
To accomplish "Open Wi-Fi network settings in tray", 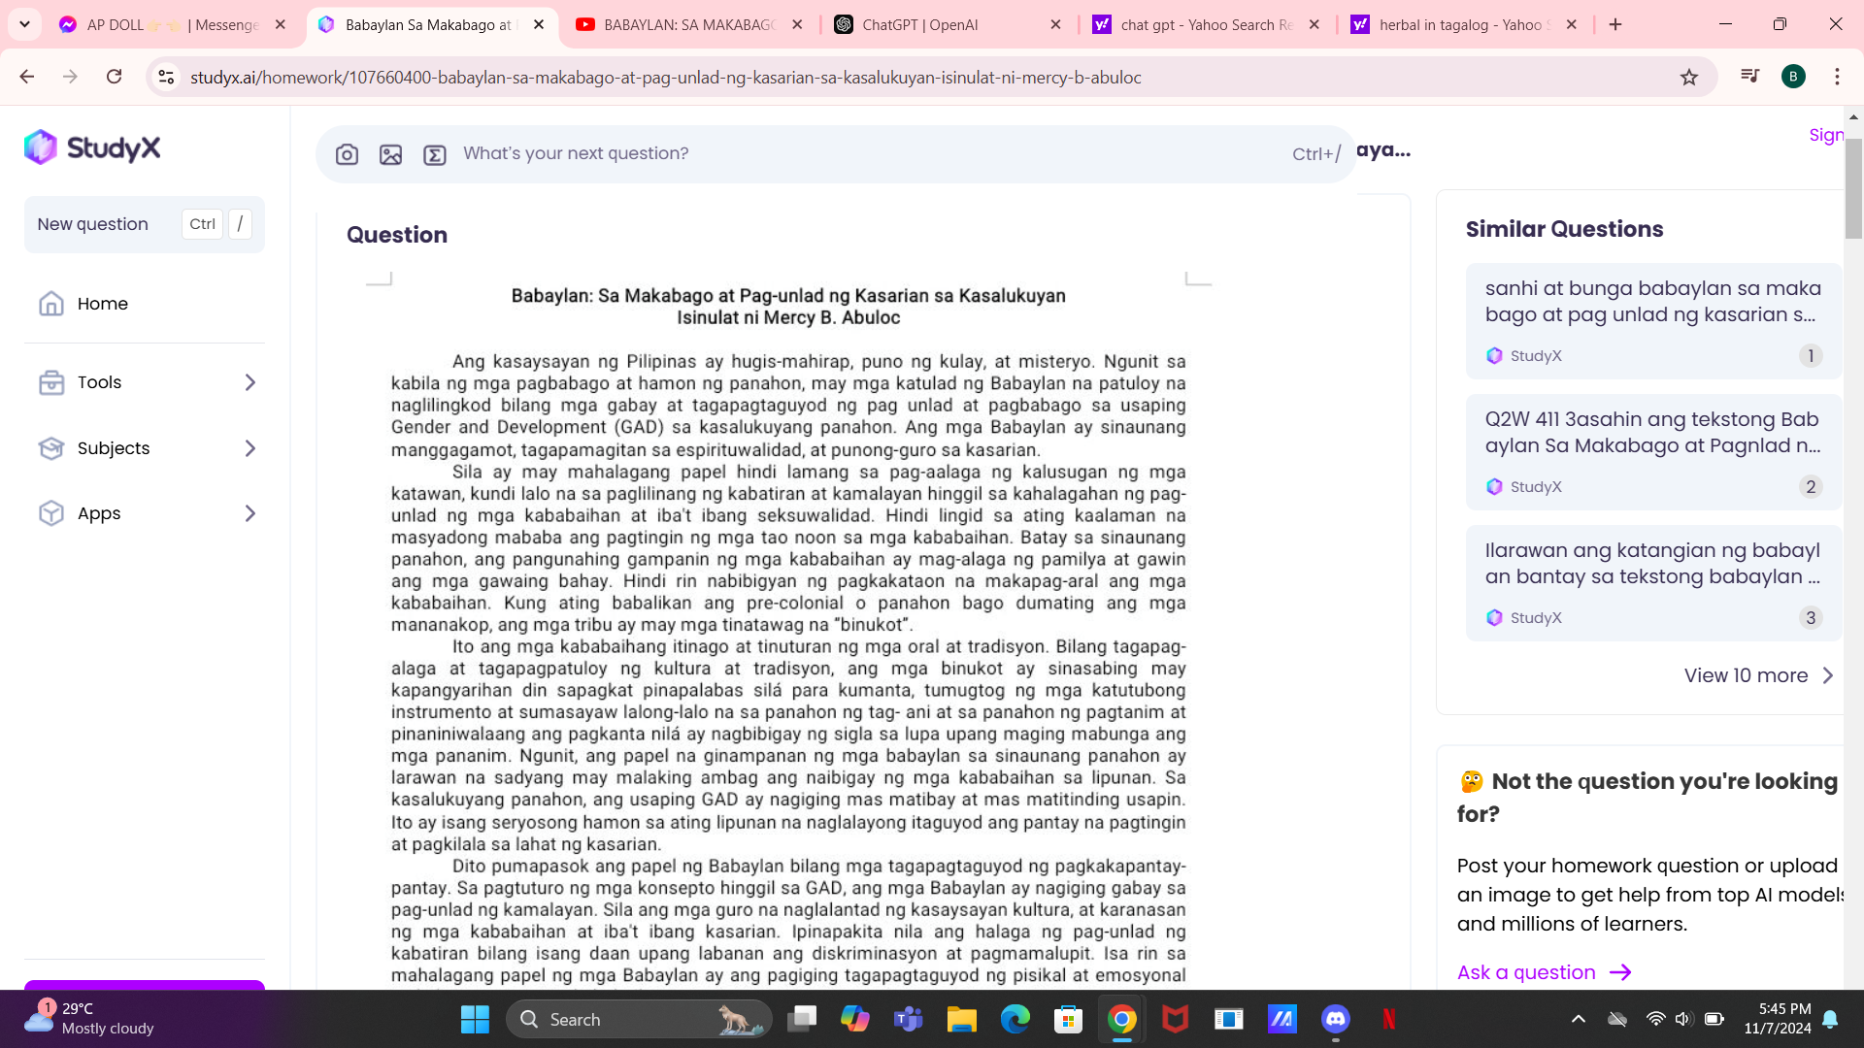I will [x=1655, y=1019].
